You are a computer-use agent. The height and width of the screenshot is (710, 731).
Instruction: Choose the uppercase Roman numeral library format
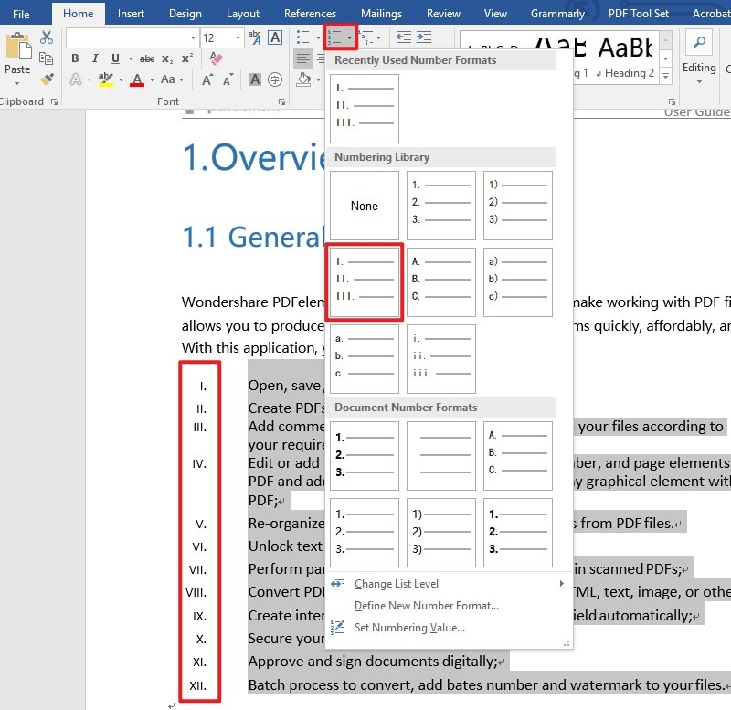coord(365,282)
